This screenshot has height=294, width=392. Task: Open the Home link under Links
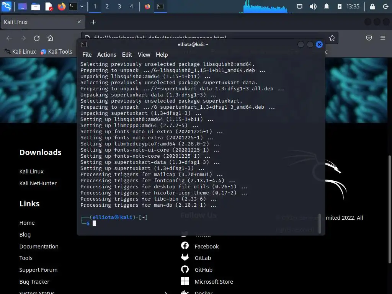[x=27, y=223]
